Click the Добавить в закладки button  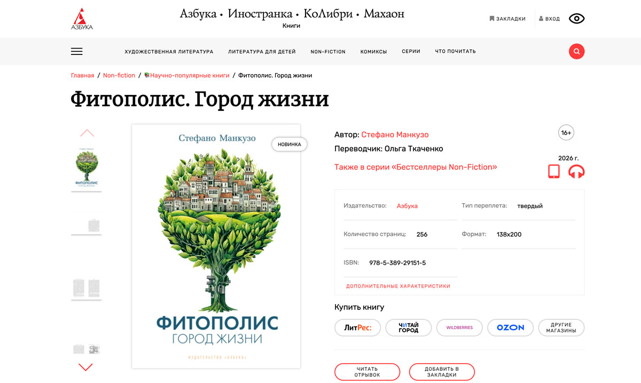tap(442, 372)
